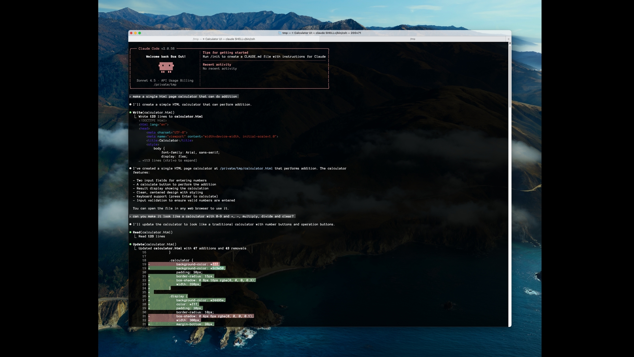Click the red close window button
634x357 pixels.
[x=131, y=33]
